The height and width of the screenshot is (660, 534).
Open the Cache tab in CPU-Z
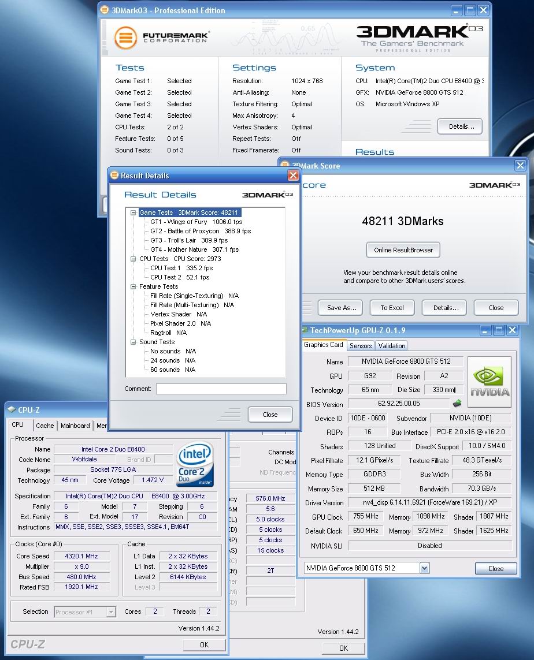(x=45, y=426)
